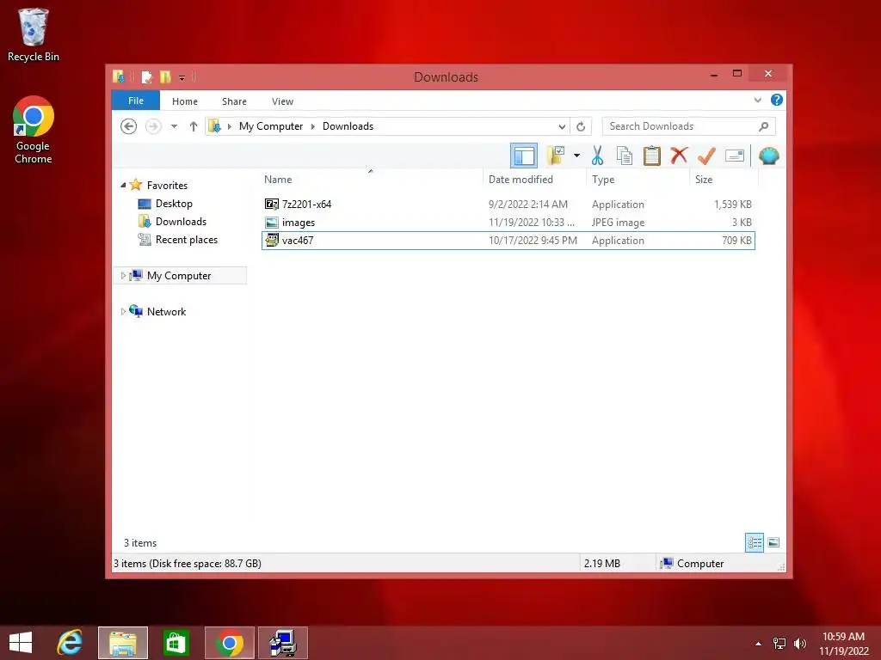
Task: Cut selection with the scissors icon
Action: click(597, 156)
